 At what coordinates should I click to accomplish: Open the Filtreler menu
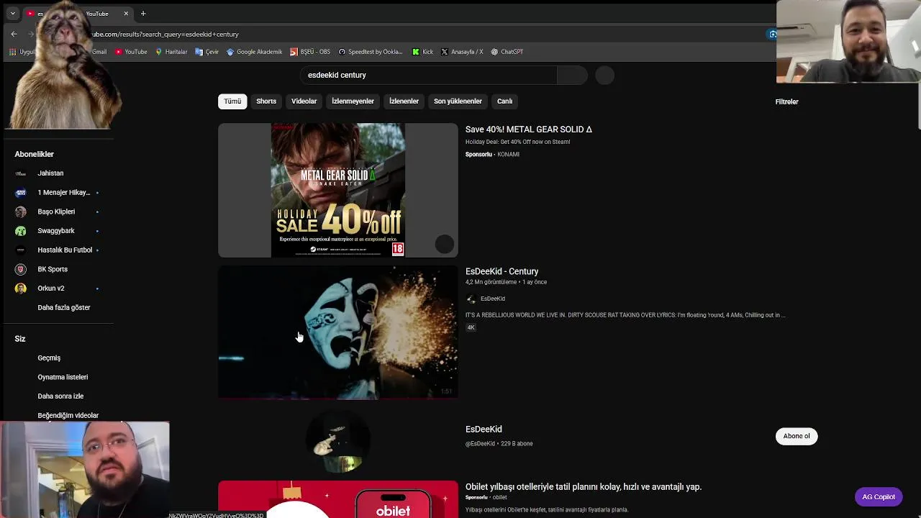pyautogui.click(x=786, y=101)
